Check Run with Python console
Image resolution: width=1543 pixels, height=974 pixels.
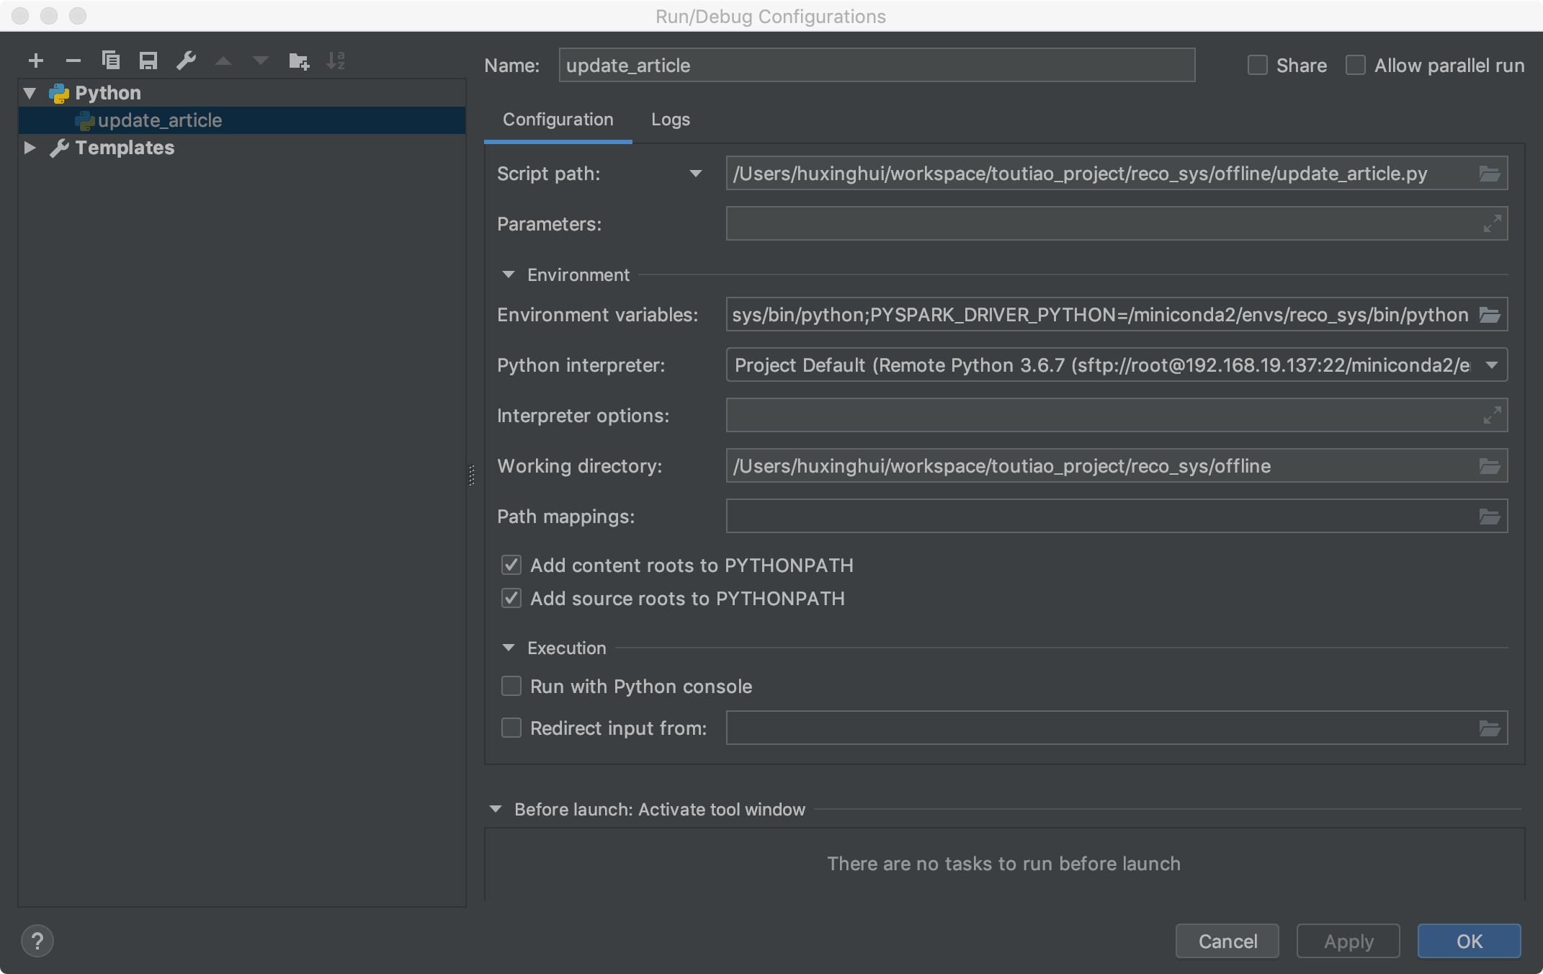click(x=511, y=687)
